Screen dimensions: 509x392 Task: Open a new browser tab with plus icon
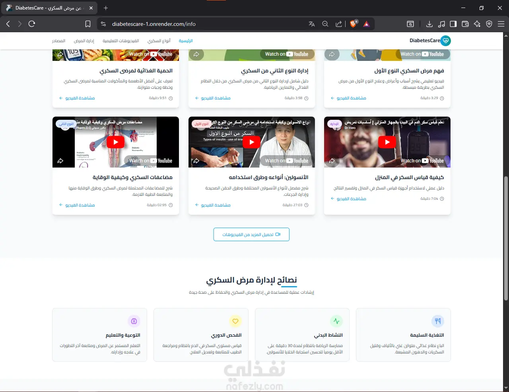(x=106, y=8)
